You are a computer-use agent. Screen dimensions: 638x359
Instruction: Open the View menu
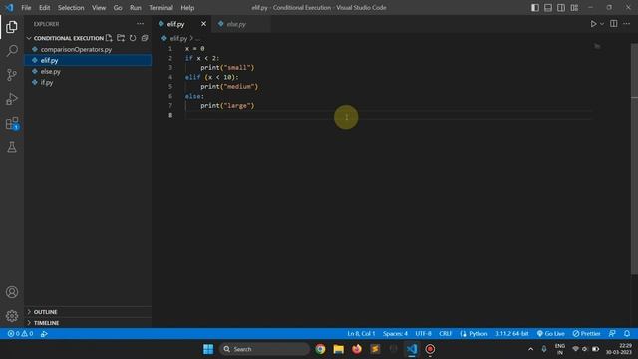(x=99, y=8)
